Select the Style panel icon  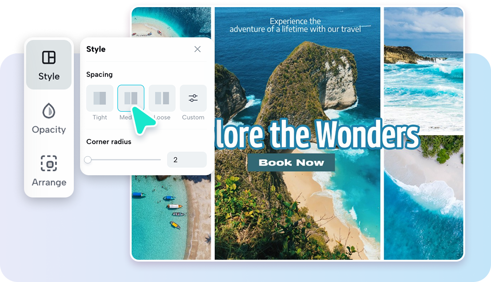pos(49,57)
